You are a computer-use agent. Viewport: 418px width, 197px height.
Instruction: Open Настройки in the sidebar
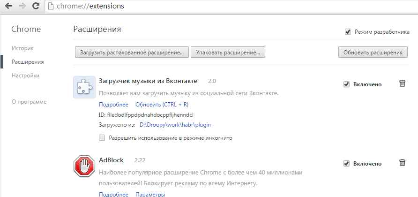pyautogui.click(x=25, y=76)
